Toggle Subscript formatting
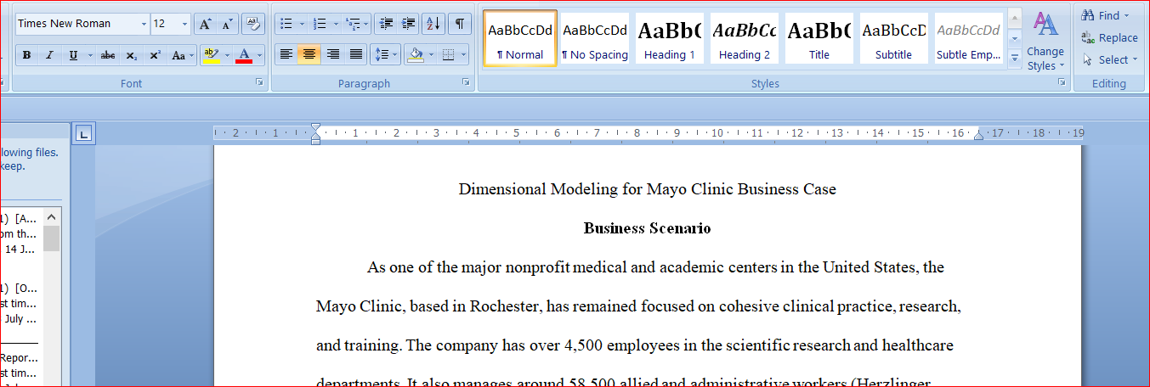 pos(132,55)
